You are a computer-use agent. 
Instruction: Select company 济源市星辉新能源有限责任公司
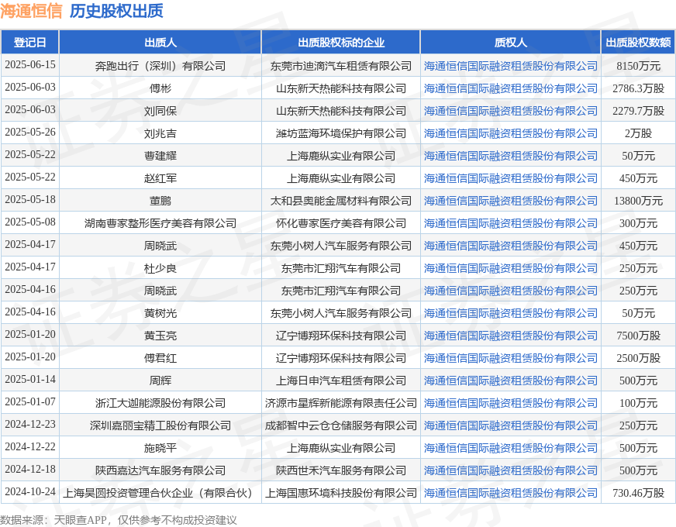pos(340,403)
